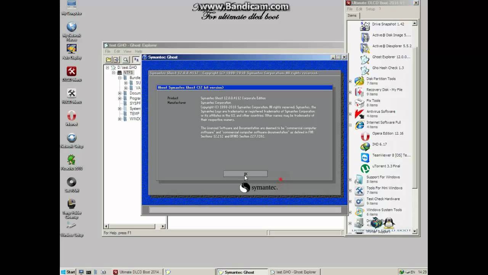The width and height of the screenshot is (488, 275).
Task: Click the extract/restore icon in Ghost Explorer toolbar
Action: pos(116,60)
